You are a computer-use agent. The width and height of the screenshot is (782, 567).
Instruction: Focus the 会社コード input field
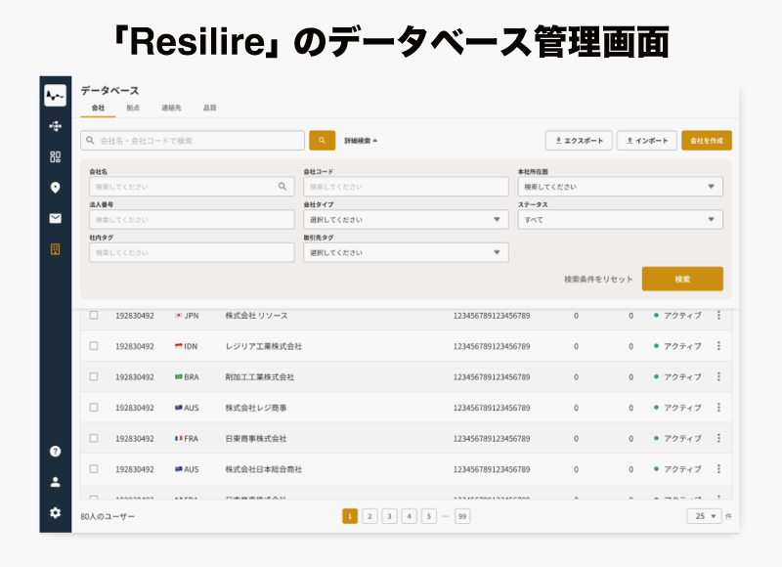(406, 187)
